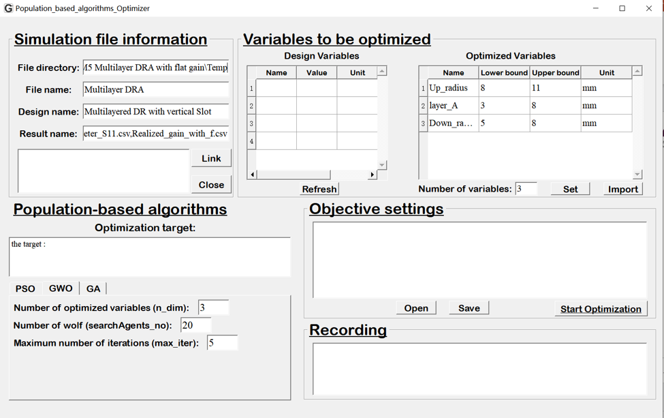The height and width of the screenshot is (418, 664).
Task: Select the Up_radius lower bound cell
Action: (504, 88)
